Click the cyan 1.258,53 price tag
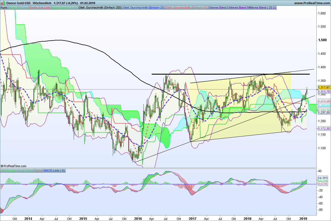 pyautogui.click(x=324, y=106)
